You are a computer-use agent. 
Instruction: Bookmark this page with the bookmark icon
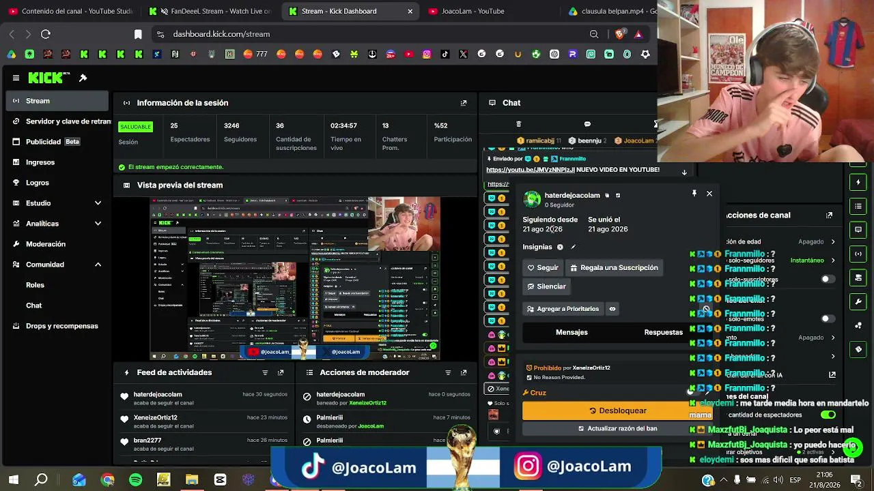pyautogui.click(x=138, y=34)
